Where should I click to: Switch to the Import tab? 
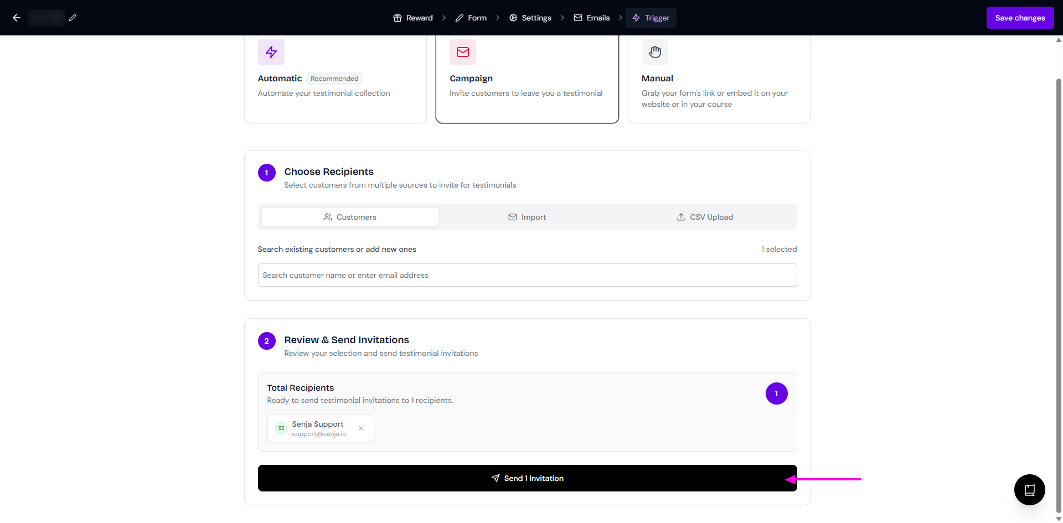(x=527, y=217)
